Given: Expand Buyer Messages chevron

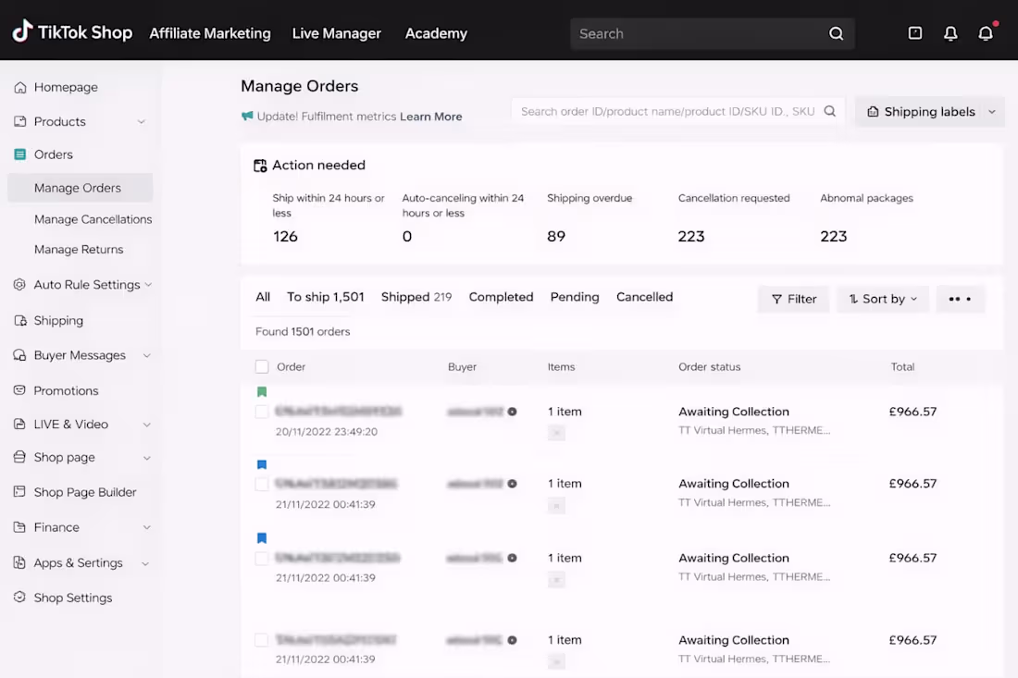Looking at the screenshot, I should (147, 355).
